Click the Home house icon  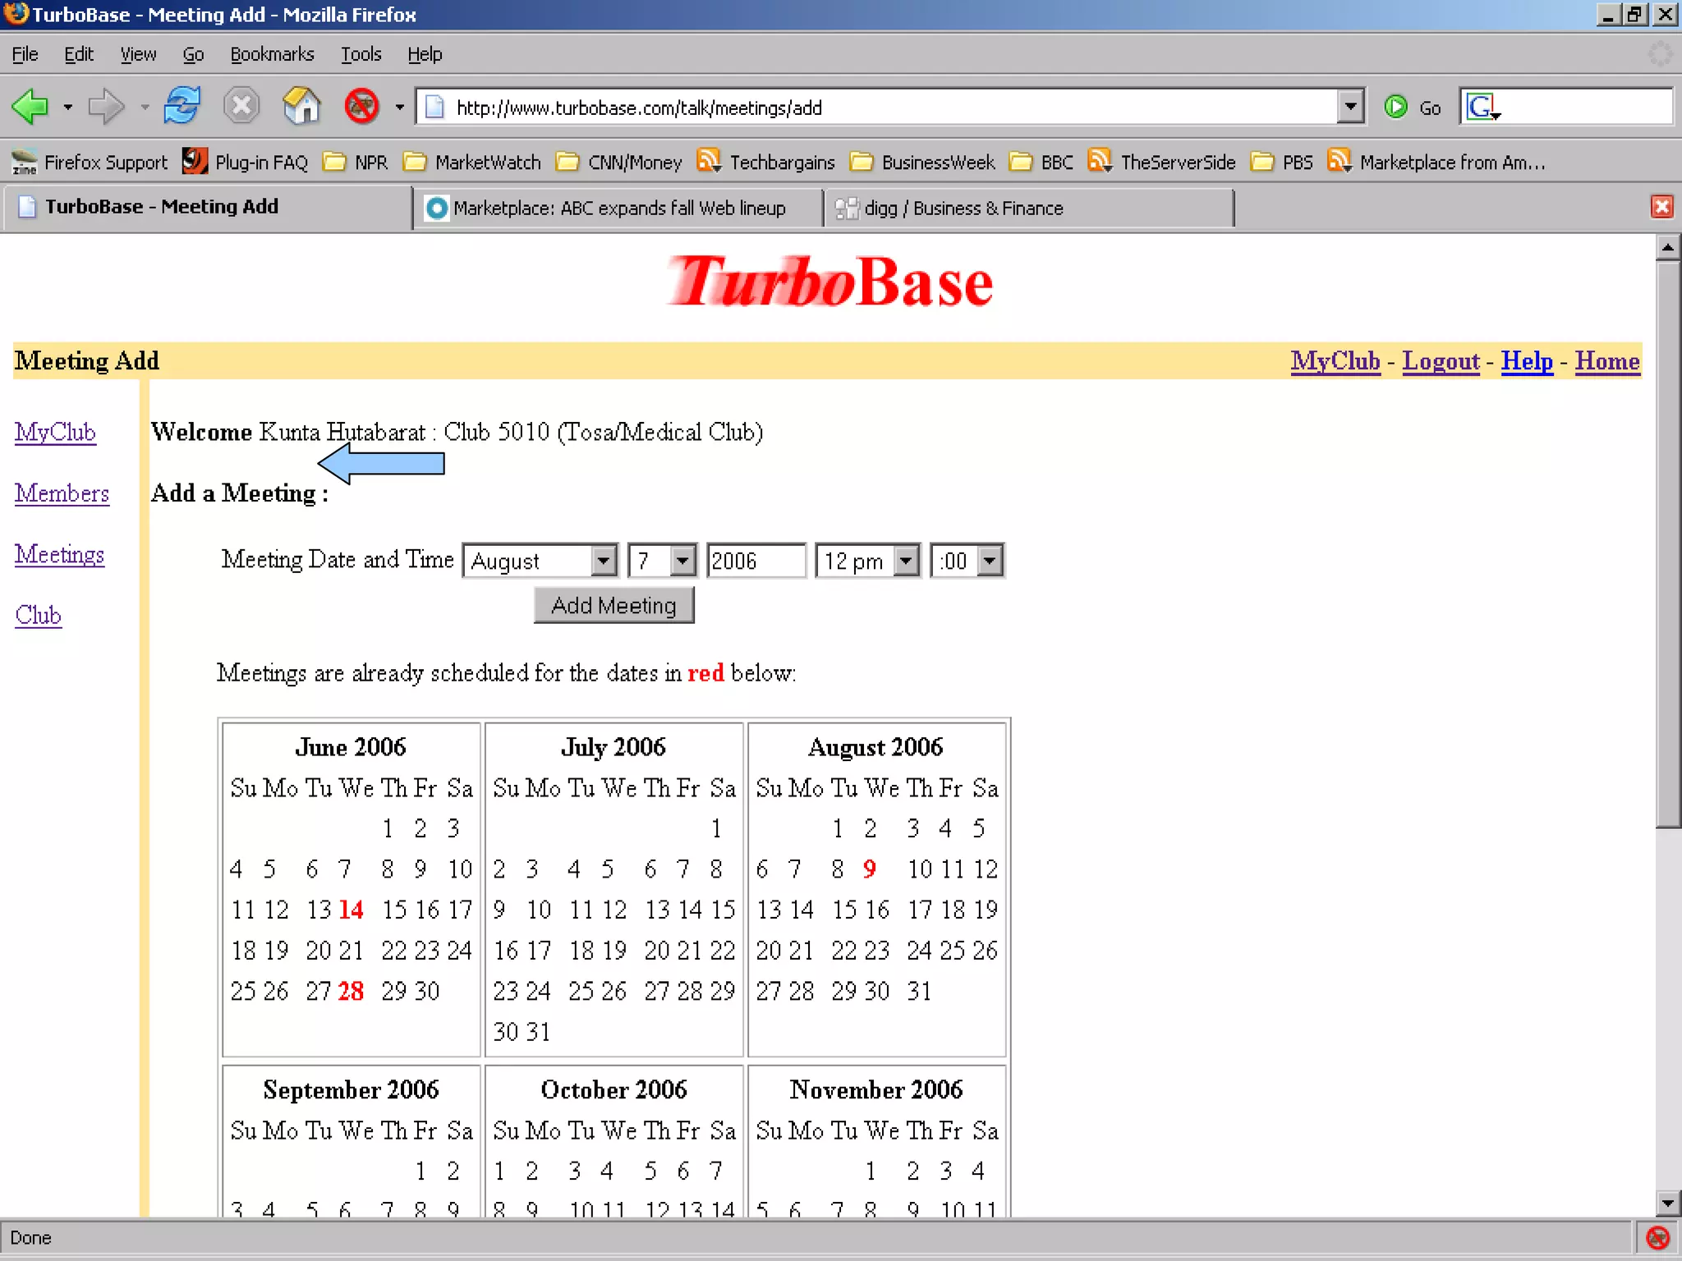pos(301,107)
